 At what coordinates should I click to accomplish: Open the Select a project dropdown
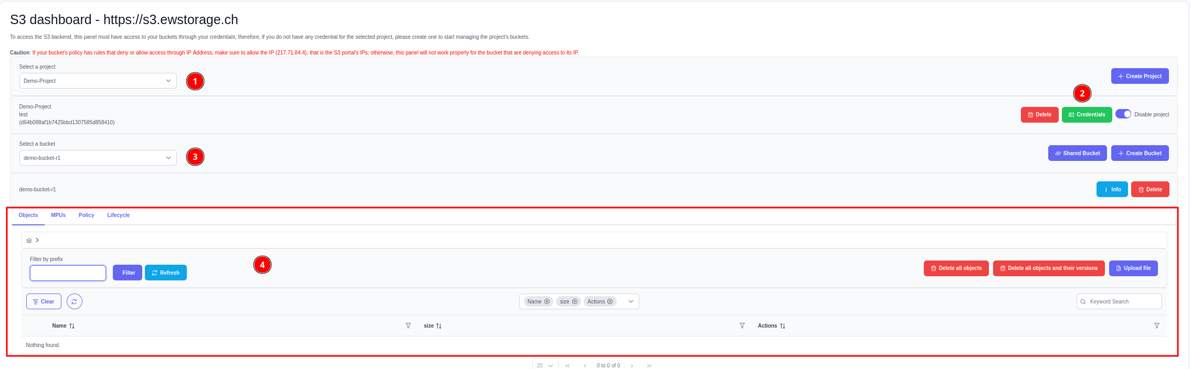click(98, 81)
